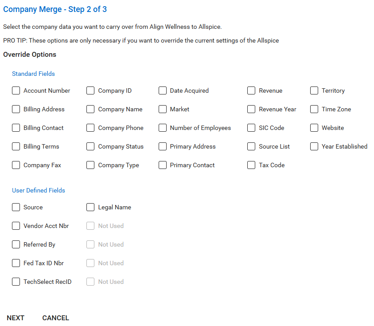Check the Revenue checkbox
The image size is (374, 326).
pos(251,90)
